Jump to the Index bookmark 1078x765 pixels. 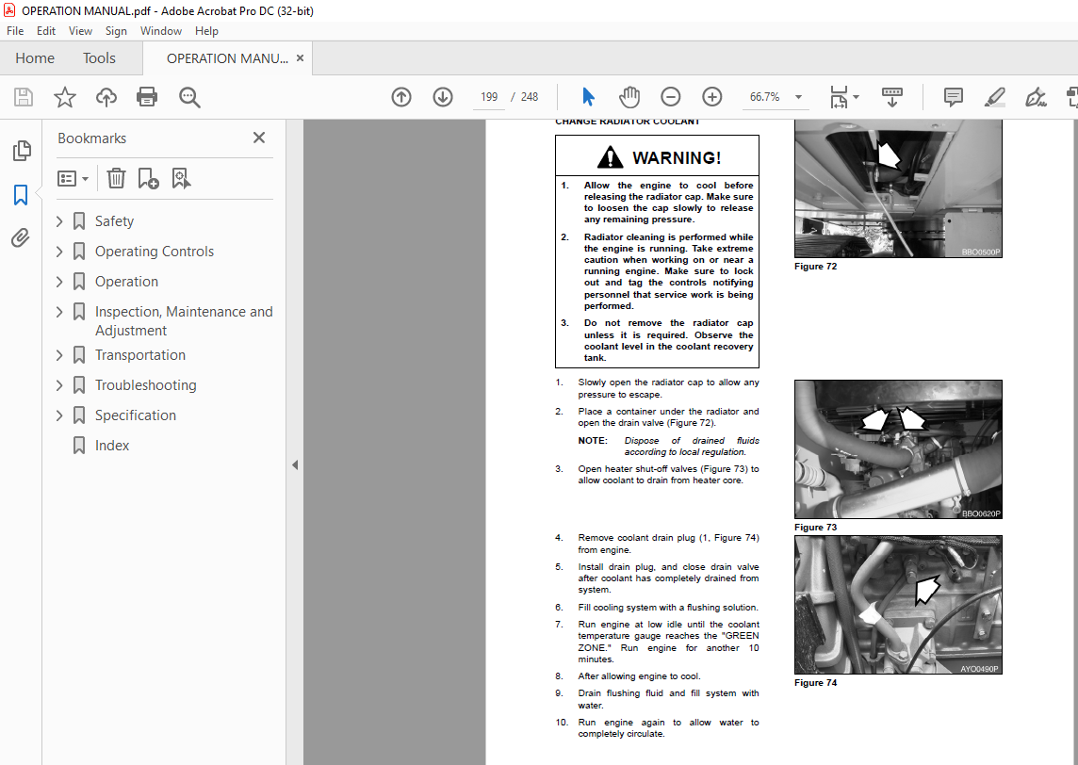(112, 446)
